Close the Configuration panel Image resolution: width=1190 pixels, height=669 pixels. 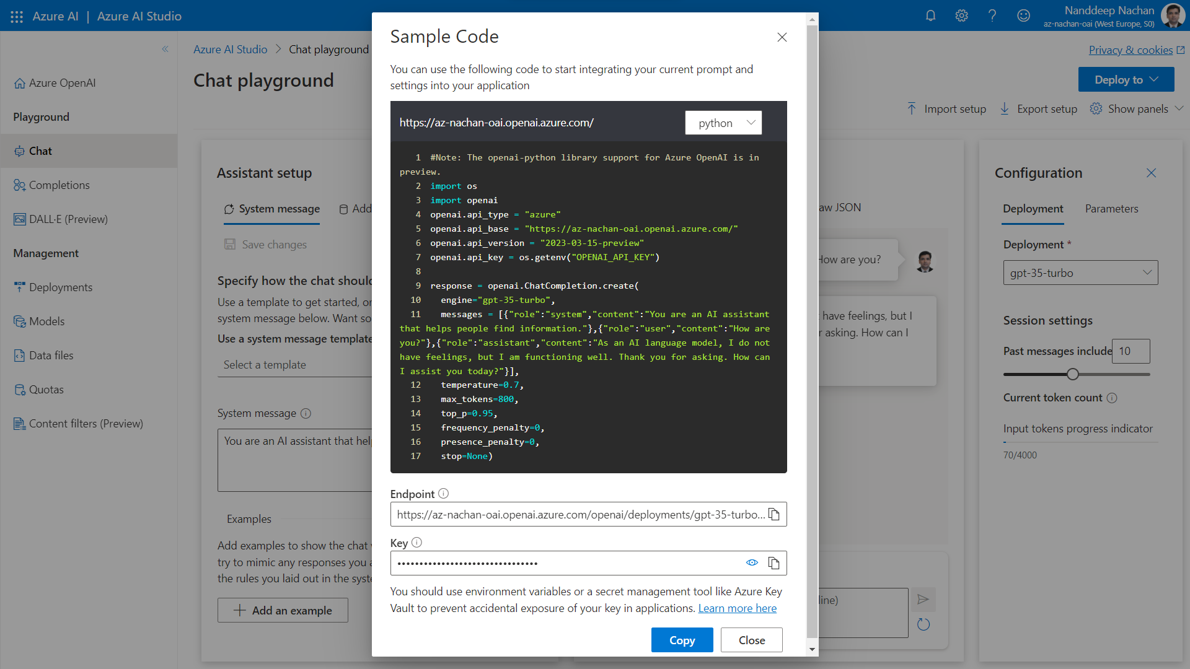[x=1151, y=173]
